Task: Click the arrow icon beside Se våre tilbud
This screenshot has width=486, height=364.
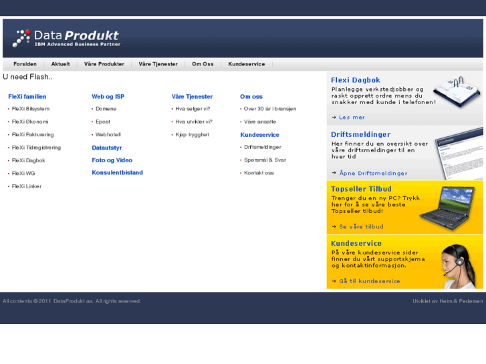Action: click(334, 227)
